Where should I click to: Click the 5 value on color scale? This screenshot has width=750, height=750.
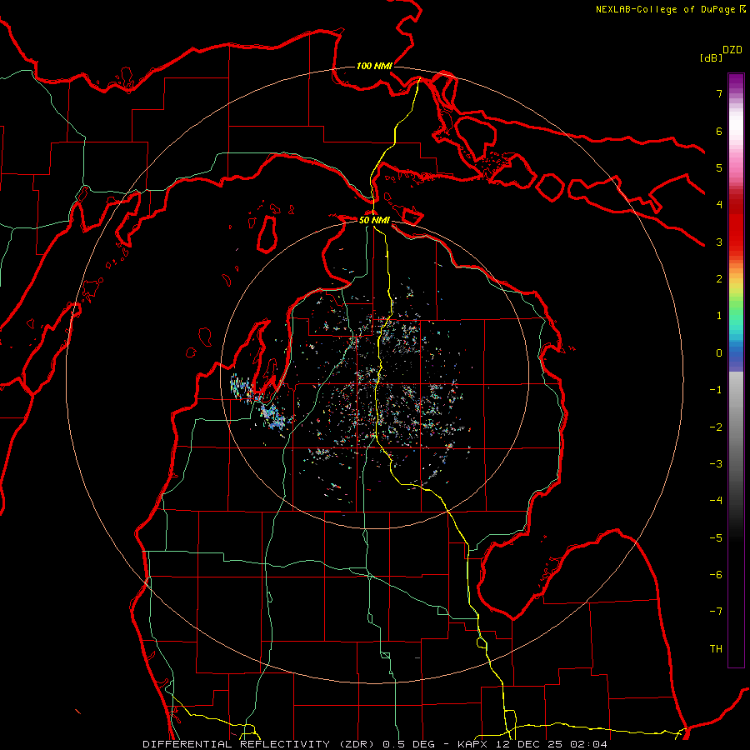[x=719, y=167]
